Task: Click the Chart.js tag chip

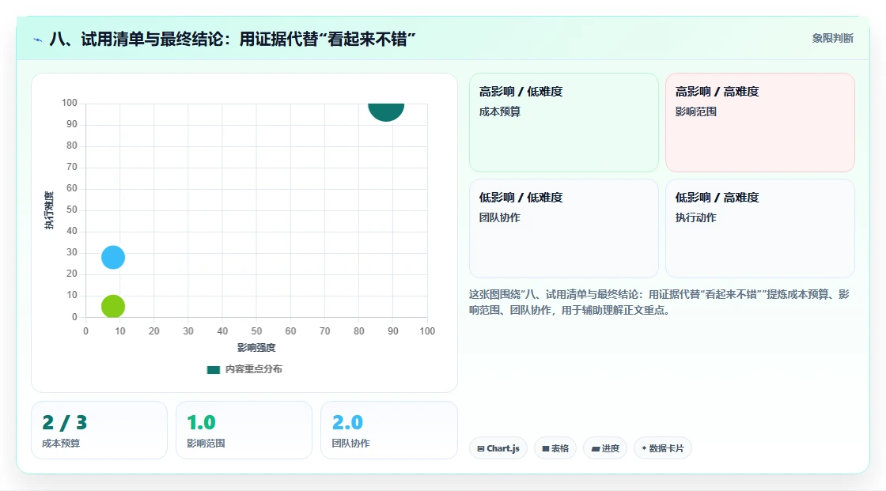Action: point(498,448)
